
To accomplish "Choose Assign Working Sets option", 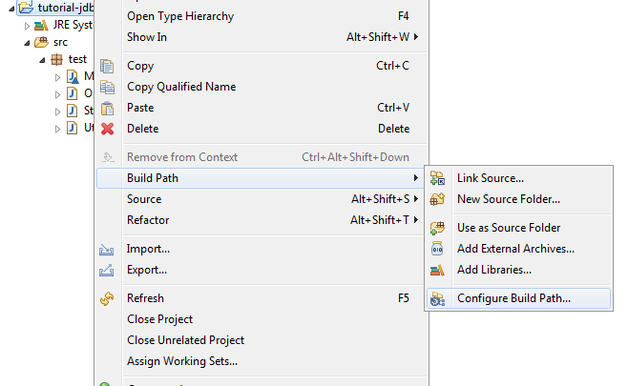I will pyautogui.click(x=181, y=361).
